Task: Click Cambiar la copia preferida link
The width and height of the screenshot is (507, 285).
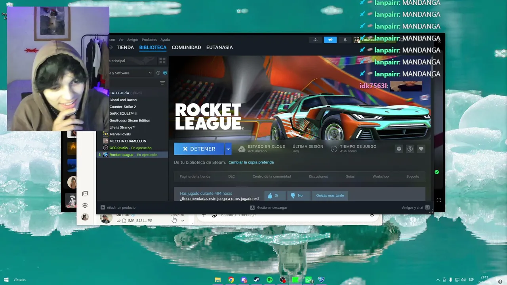Action: (251, 162)
